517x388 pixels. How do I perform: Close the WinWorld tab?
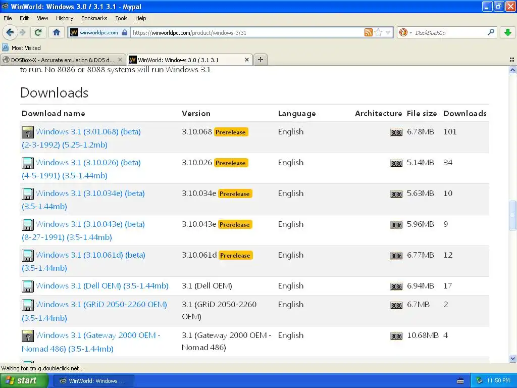tap(246, 60)
